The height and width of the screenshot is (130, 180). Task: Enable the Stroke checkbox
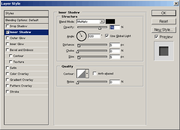[x=7, y=92]
